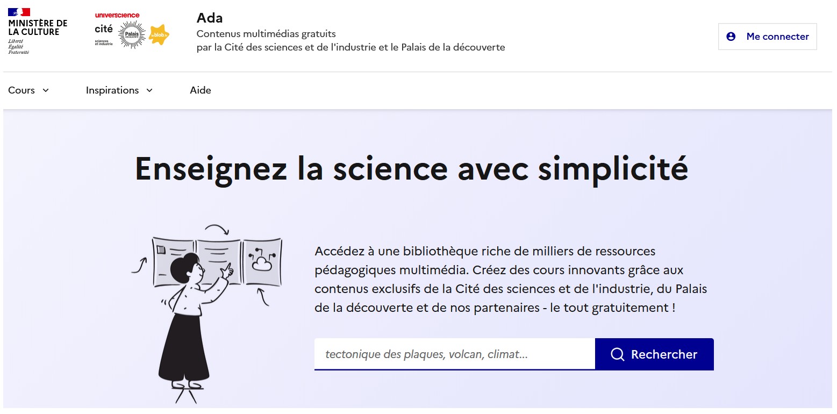
Task: Click the yellow le blob logo
Action: tap(159, 35)
